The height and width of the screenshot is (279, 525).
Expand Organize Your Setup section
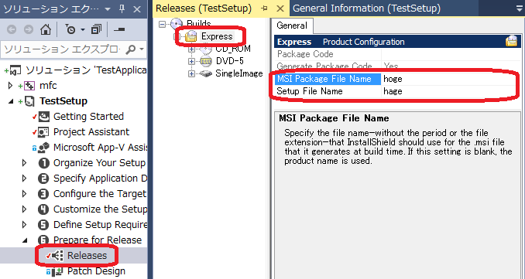click(x=25, y=163)
